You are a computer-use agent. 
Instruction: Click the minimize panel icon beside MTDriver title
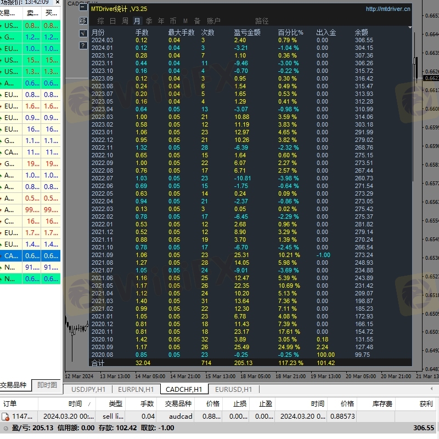coord(83,7)
